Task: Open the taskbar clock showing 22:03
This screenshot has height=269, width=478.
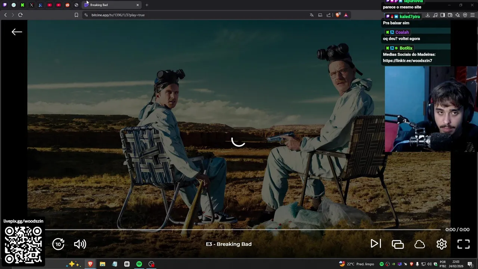Action: point(456,264)
